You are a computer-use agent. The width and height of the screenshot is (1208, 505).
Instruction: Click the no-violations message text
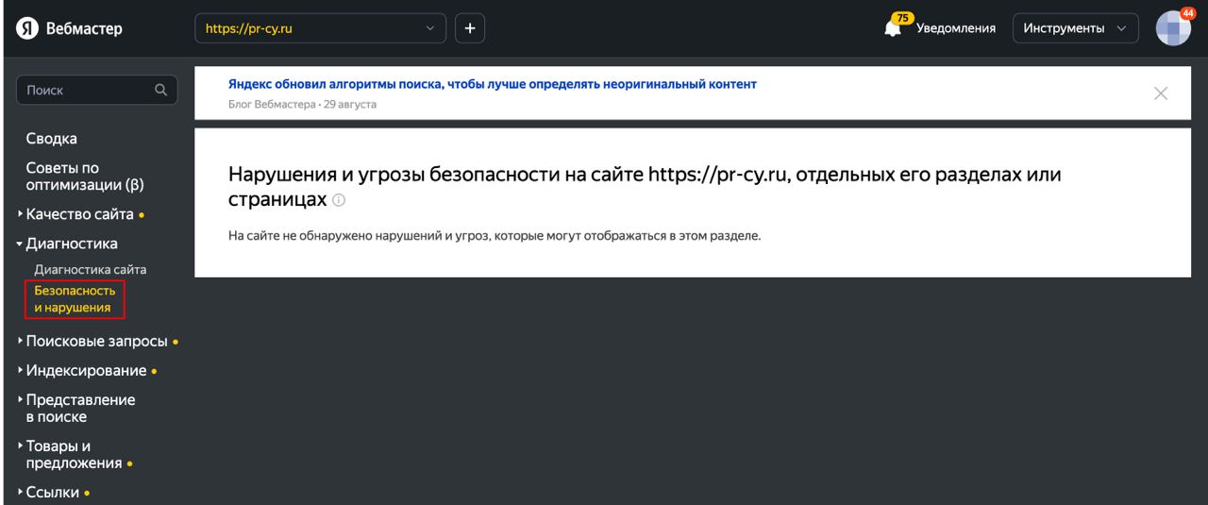tap(495, 235)
